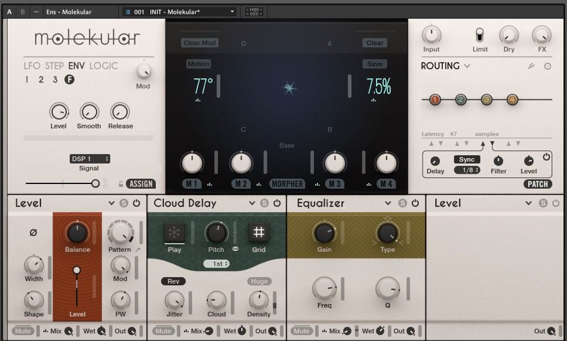Click the routing wrench settings icon

[531, 66]
